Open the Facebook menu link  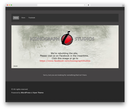click(x=32, y=18)
